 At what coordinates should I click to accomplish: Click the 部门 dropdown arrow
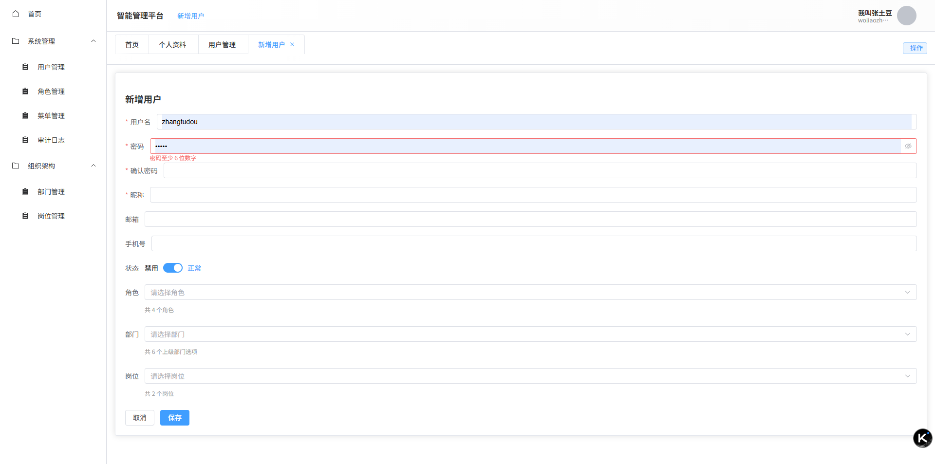pyautogui.click(x=908, y=334)
